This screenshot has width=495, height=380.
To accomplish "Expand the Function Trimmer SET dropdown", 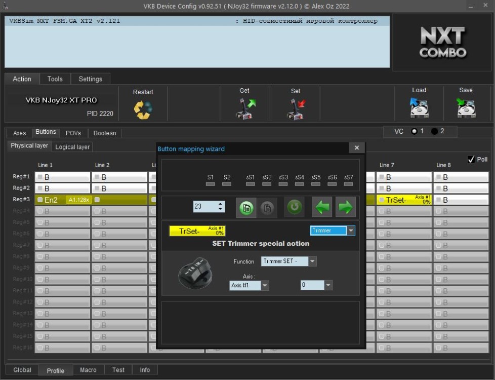I will click(x=312, y=261).
